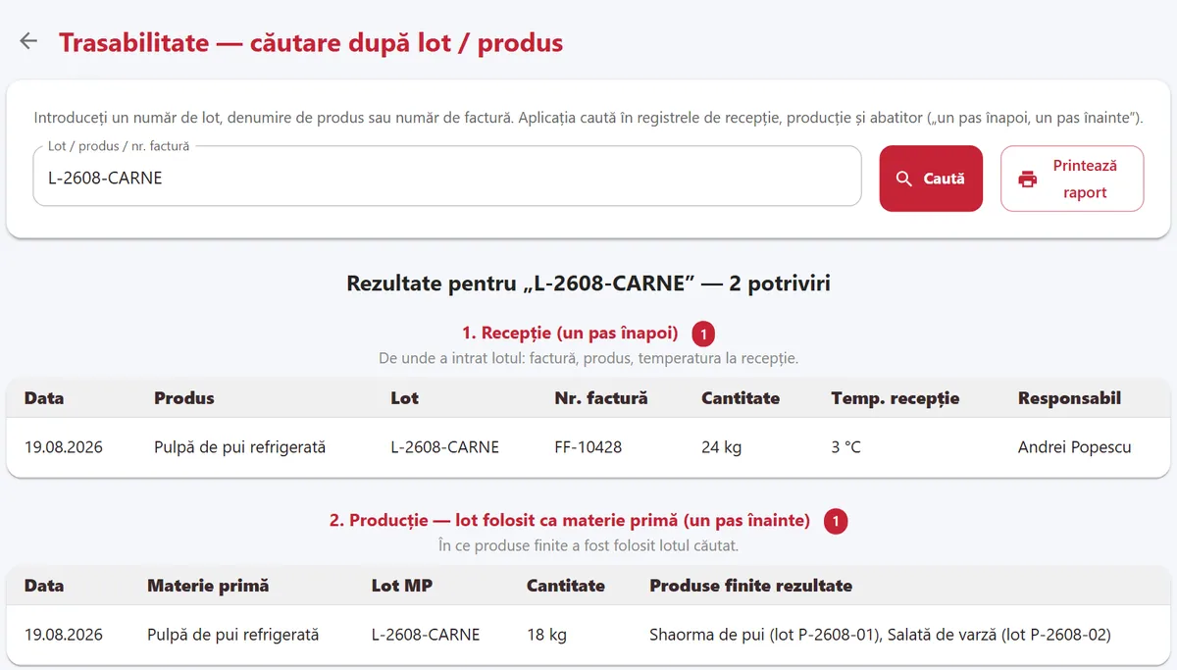The height and width of the screenshot is (670, 1177).
Task: Click Data header in Producție table
Action: [x=44, y=586]
